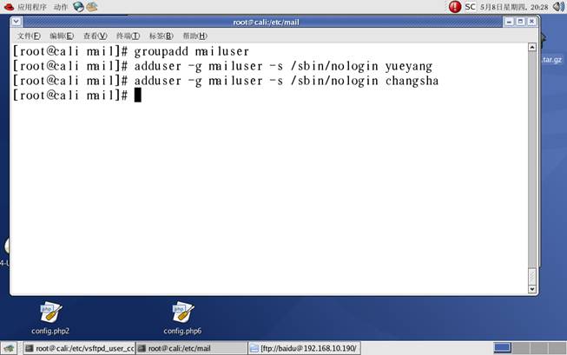Launch the email client icon in panel
This screenshot has width=567, height=355.
92,6
